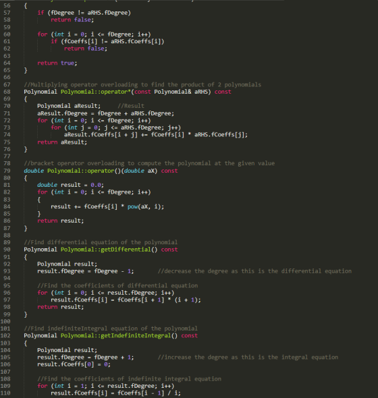Viewport: 378px width, 398px height.
Task: Click the 'return true;' statement
Action: pos(57,63)
